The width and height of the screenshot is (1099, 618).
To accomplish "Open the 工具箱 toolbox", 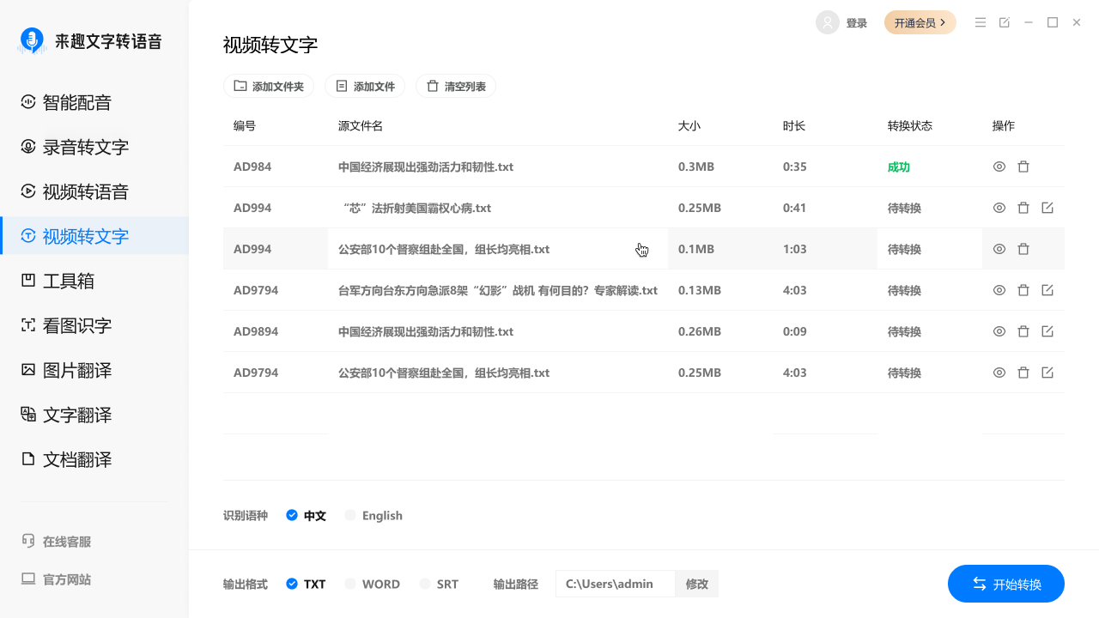I will pos(94,282).
